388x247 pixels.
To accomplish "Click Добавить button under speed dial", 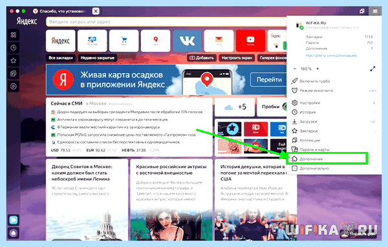I will (x=202, y=58).
